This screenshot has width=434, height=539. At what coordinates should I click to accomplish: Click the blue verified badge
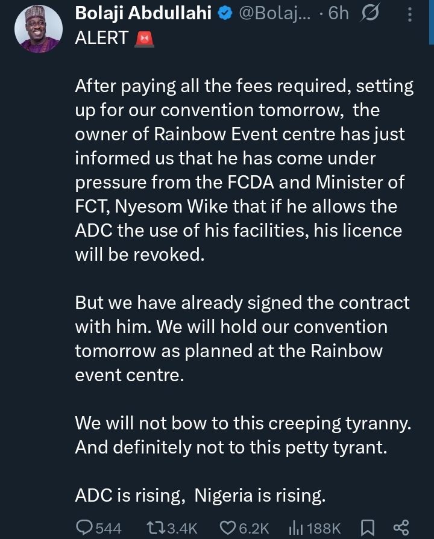click(x=225, y=14)
